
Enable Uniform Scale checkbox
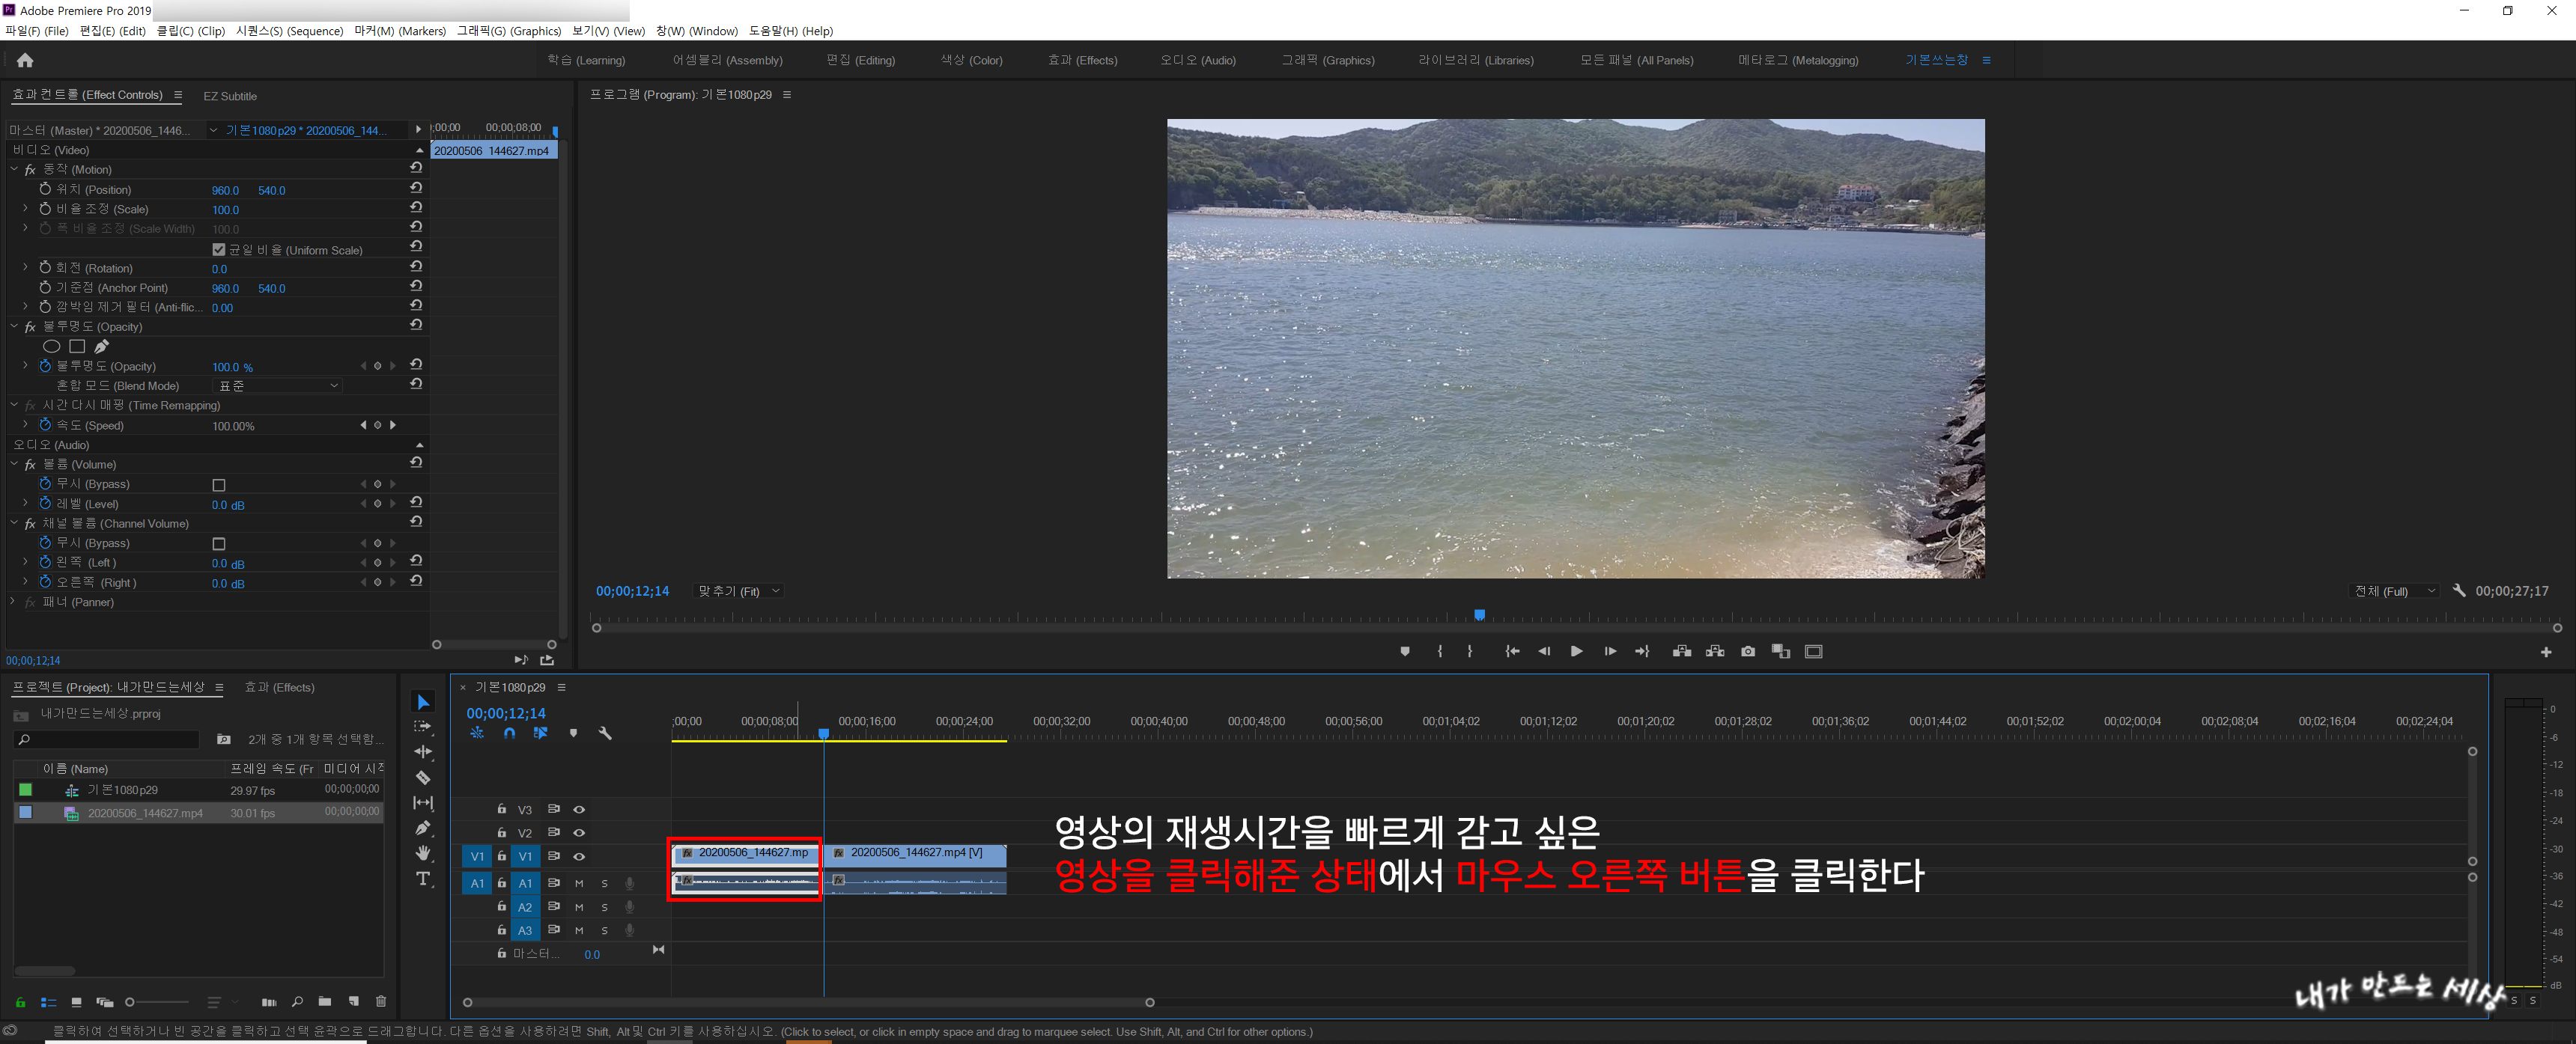219,250
